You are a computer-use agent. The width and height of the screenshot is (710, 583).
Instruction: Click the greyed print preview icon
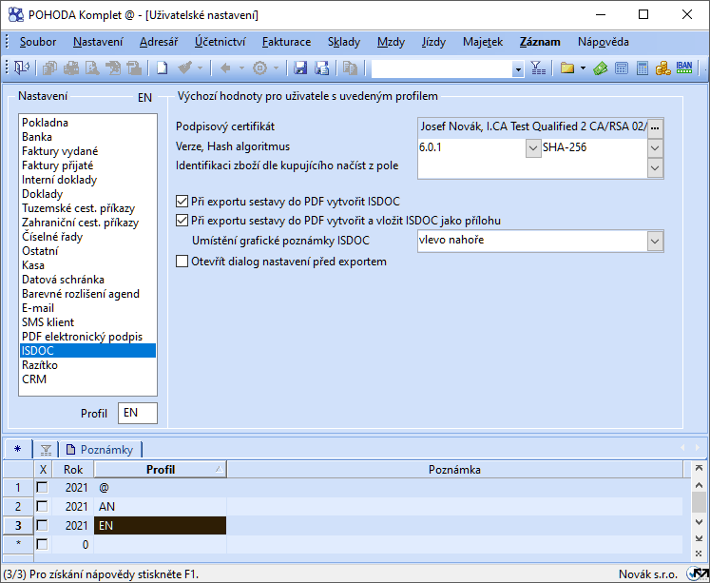click(92, 68)
